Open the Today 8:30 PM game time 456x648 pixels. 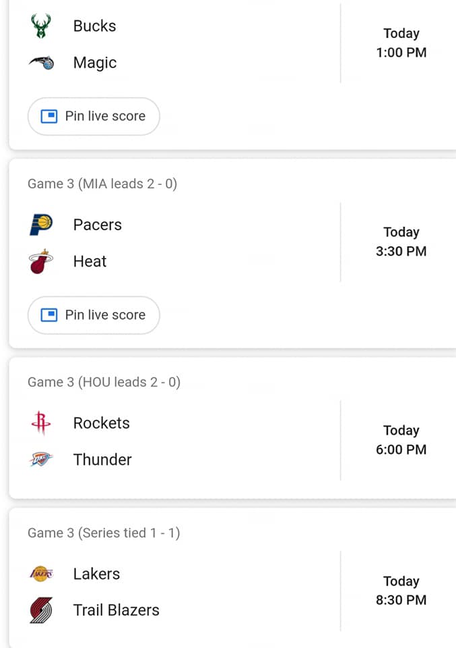pos(401,591)
